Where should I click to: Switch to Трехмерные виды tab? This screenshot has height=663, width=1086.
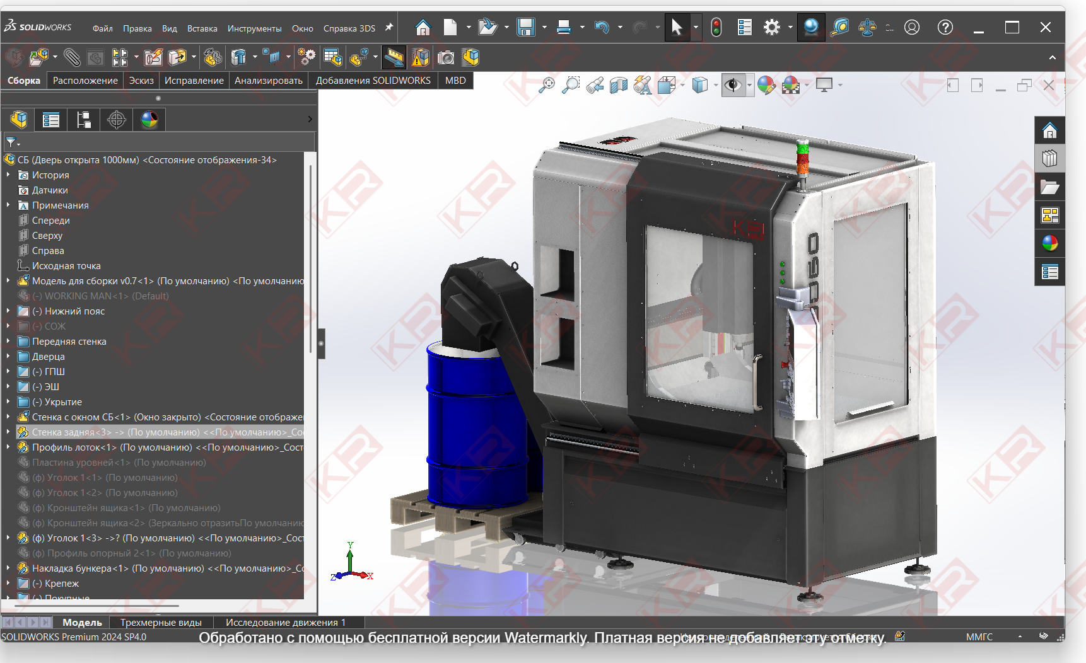161,622
